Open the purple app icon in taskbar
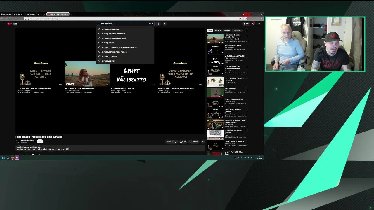This screenshot has width=374, height=210. click(x=17, y=158)
